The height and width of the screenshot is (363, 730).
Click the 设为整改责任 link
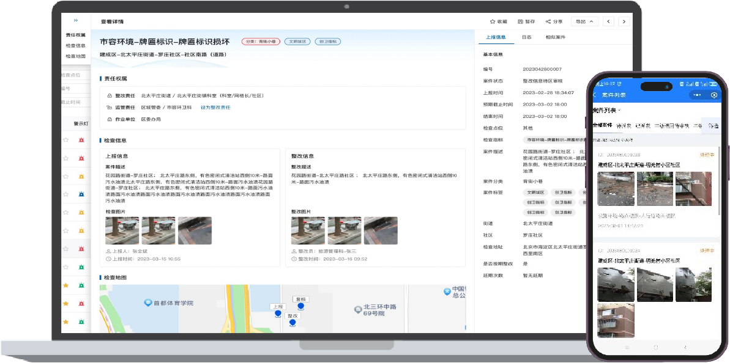215,107
